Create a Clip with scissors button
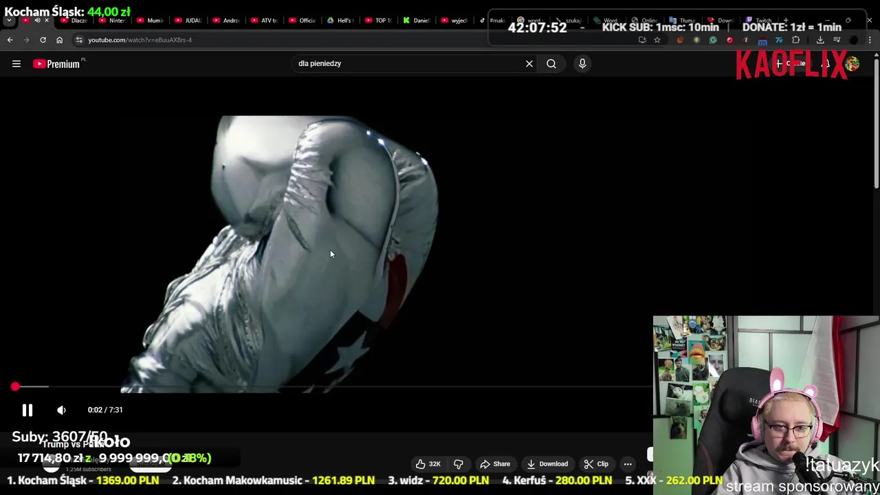Viewport: 880px width, 495px height. pyautogui.click(x=596, y=464)
